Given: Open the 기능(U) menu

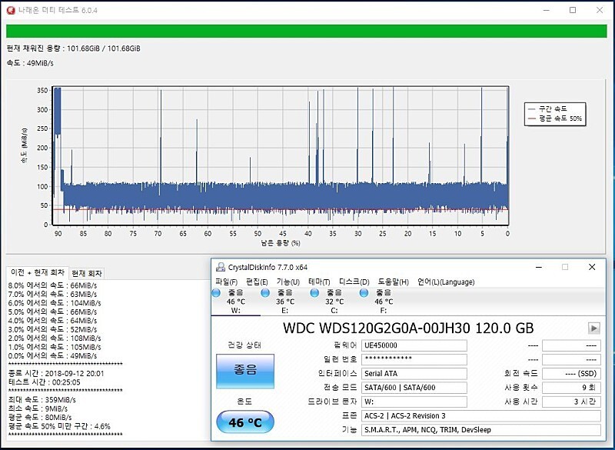Looking at the screenshot, I should (x=288, y=282).
